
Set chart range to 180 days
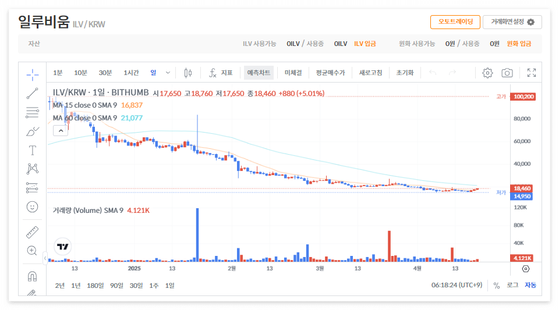tap(95, 286)
